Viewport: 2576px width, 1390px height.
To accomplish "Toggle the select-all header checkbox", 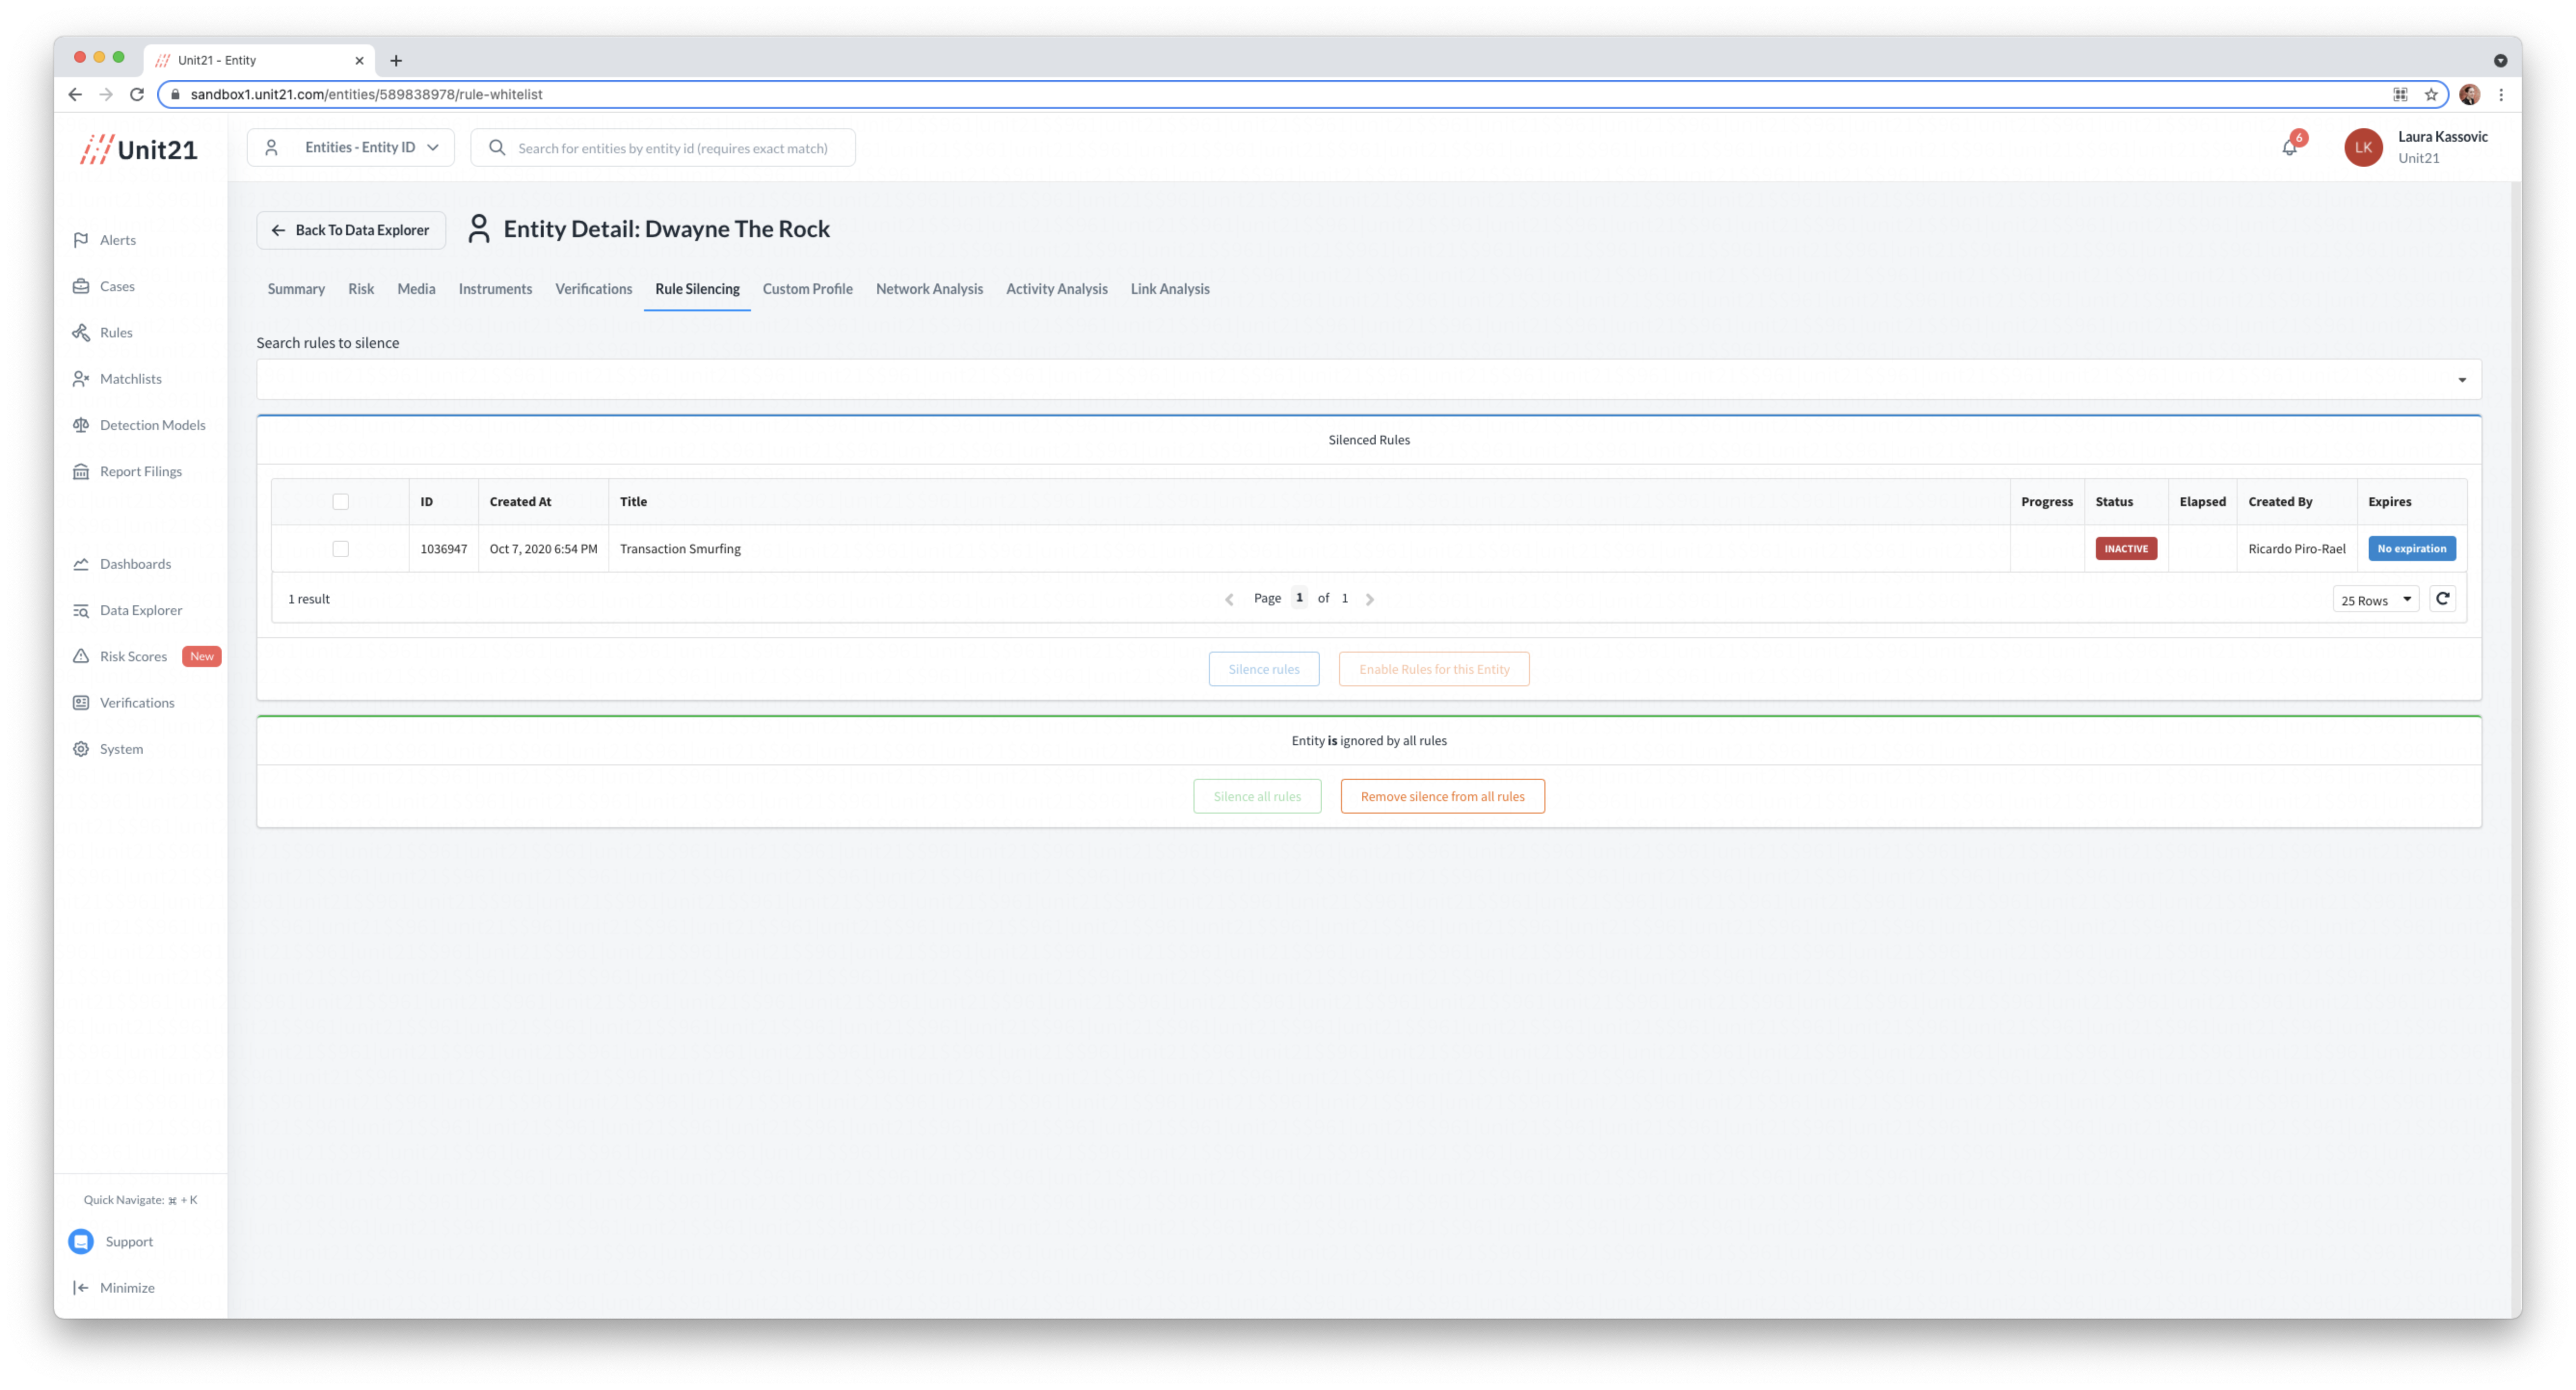I will (340, 502).
